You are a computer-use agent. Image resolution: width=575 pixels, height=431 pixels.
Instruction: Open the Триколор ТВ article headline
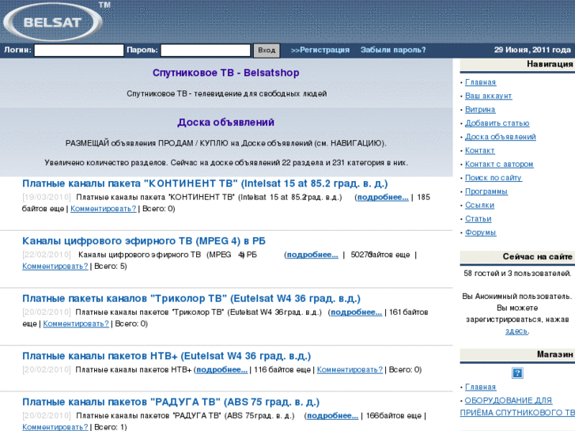tap(191, 299)
